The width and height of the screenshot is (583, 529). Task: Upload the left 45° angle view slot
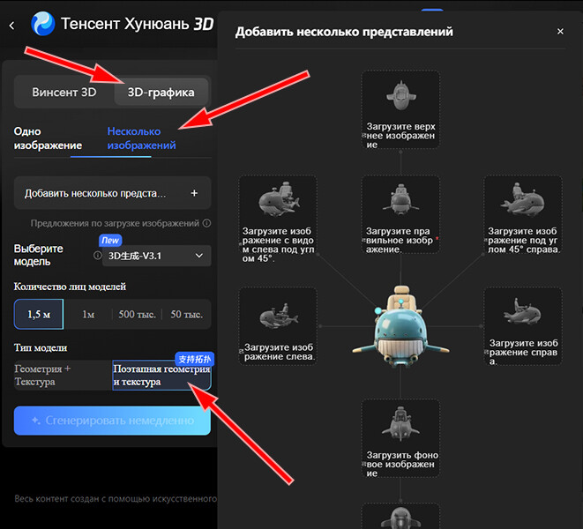pos(278,214)
